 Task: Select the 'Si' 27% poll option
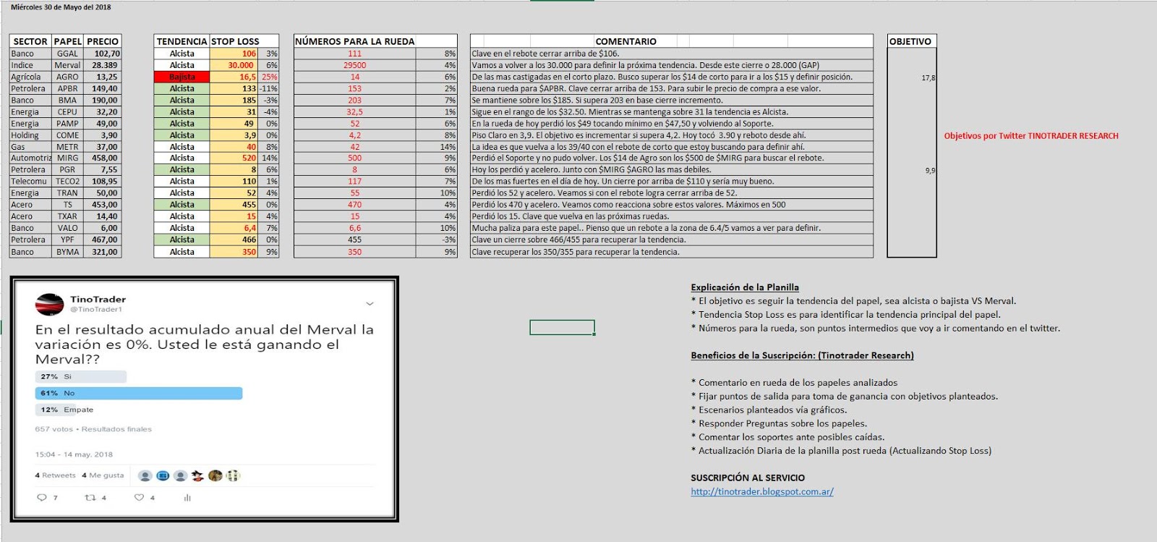[x=81, y=377]
